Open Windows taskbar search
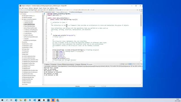This screenshot has width=181, height=102. pyautogui.click(x=7, y=100)
